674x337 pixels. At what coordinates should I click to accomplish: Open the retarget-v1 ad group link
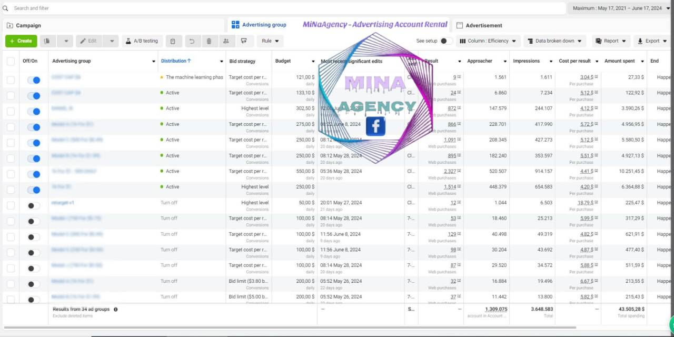click(x=63, y=203)
